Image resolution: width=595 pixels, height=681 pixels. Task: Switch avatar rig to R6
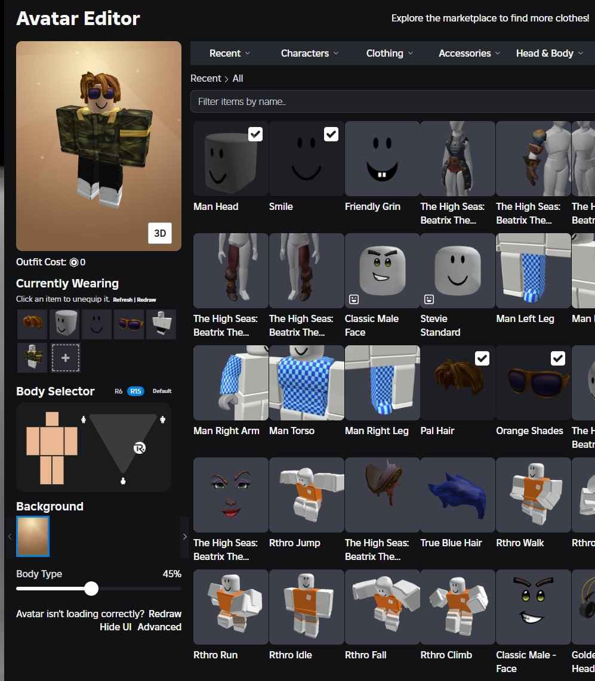coord(118,391)
